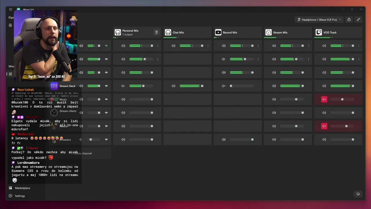Mute Stream Deck in Chat Mix
Image resolution: width=371 pixels, height=209 pixels.
[173, 86]
